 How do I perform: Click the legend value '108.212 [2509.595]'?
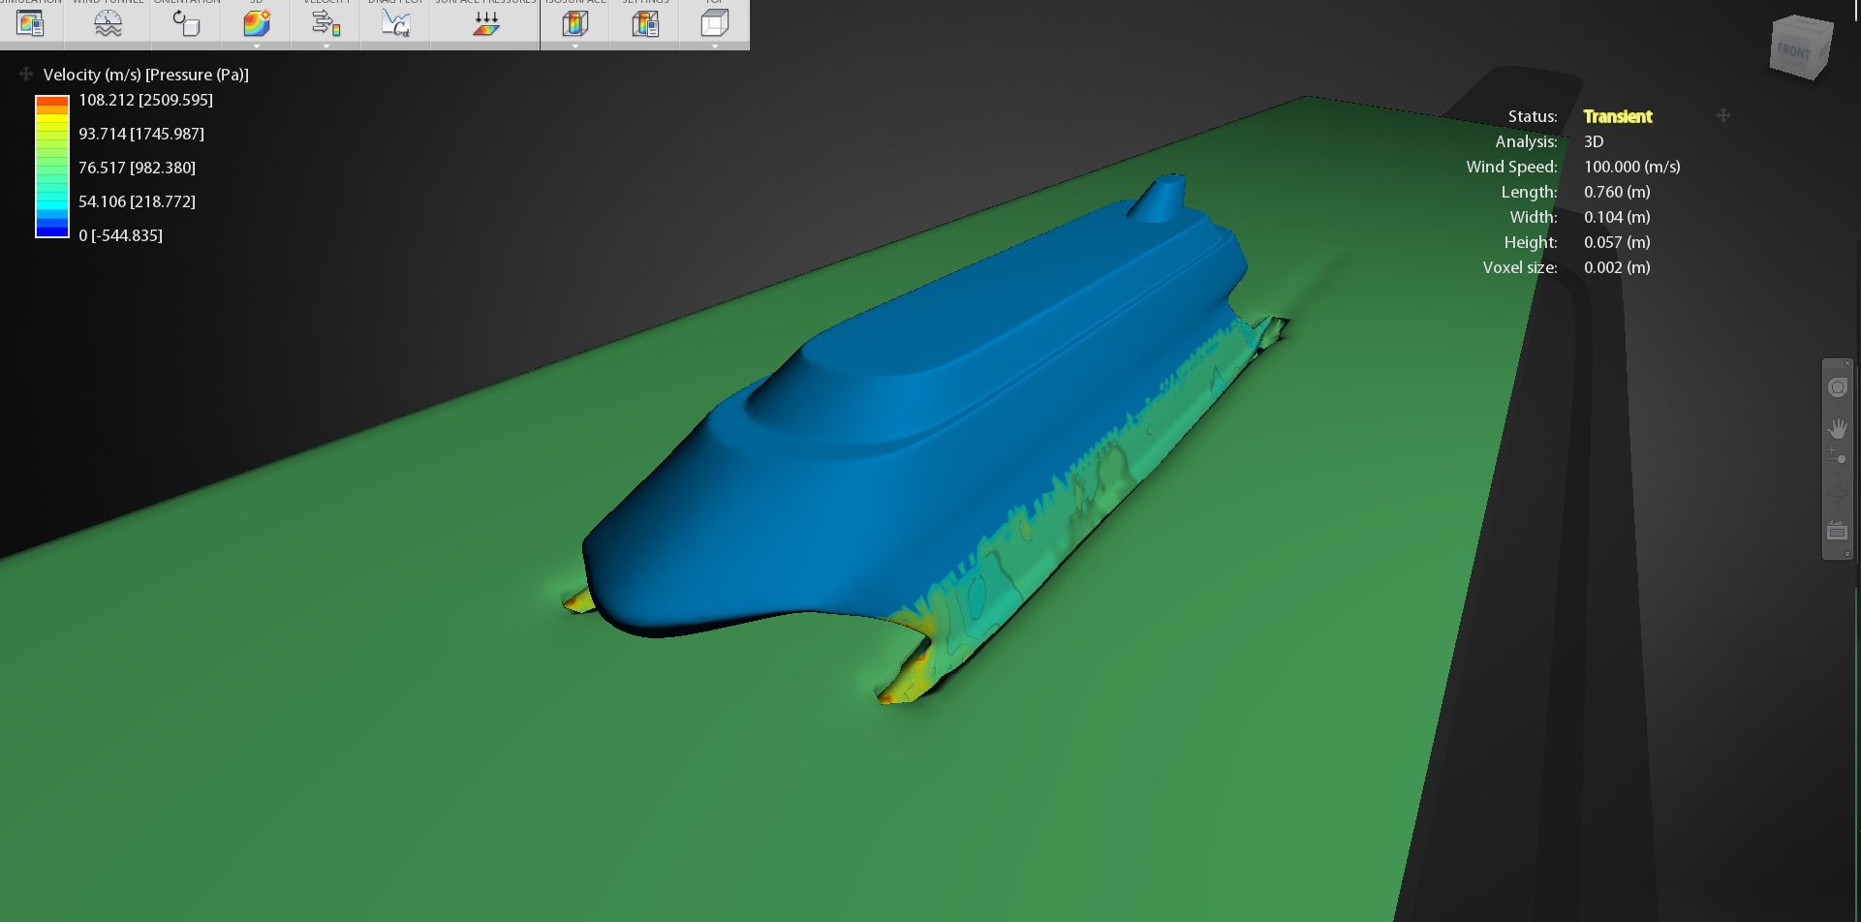(145, 100)
